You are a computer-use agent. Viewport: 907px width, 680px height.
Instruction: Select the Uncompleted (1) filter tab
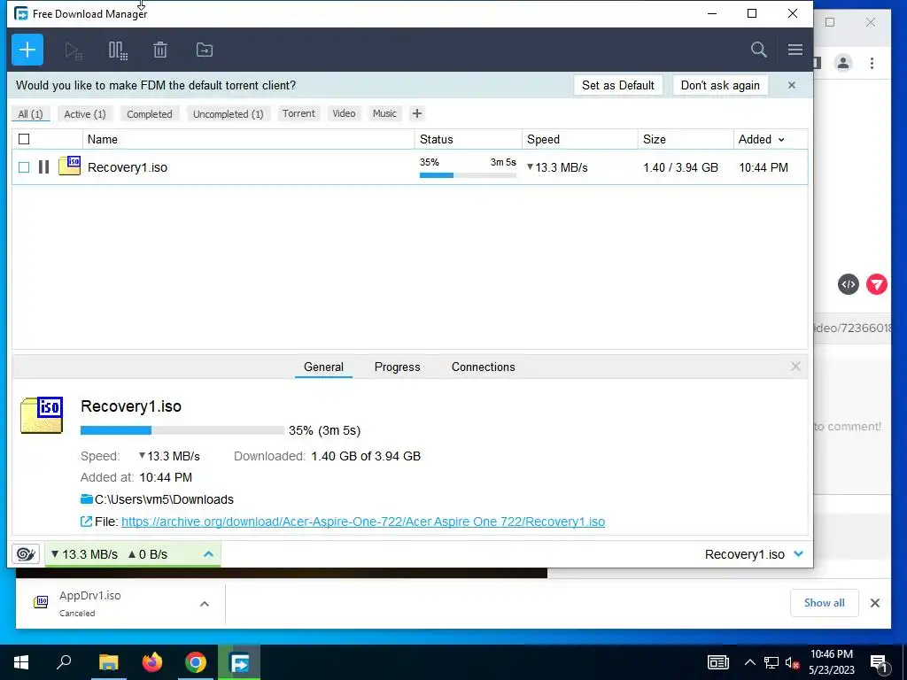pyautogui.click(x=229, y=114)
